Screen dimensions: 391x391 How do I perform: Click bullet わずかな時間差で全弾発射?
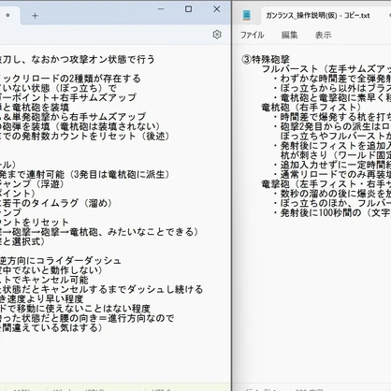(332, 79)
